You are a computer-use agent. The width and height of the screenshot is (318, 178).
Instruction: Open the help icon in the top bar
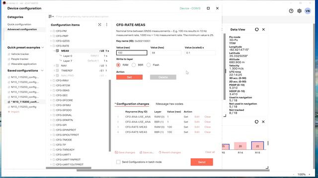coord(291,11)
